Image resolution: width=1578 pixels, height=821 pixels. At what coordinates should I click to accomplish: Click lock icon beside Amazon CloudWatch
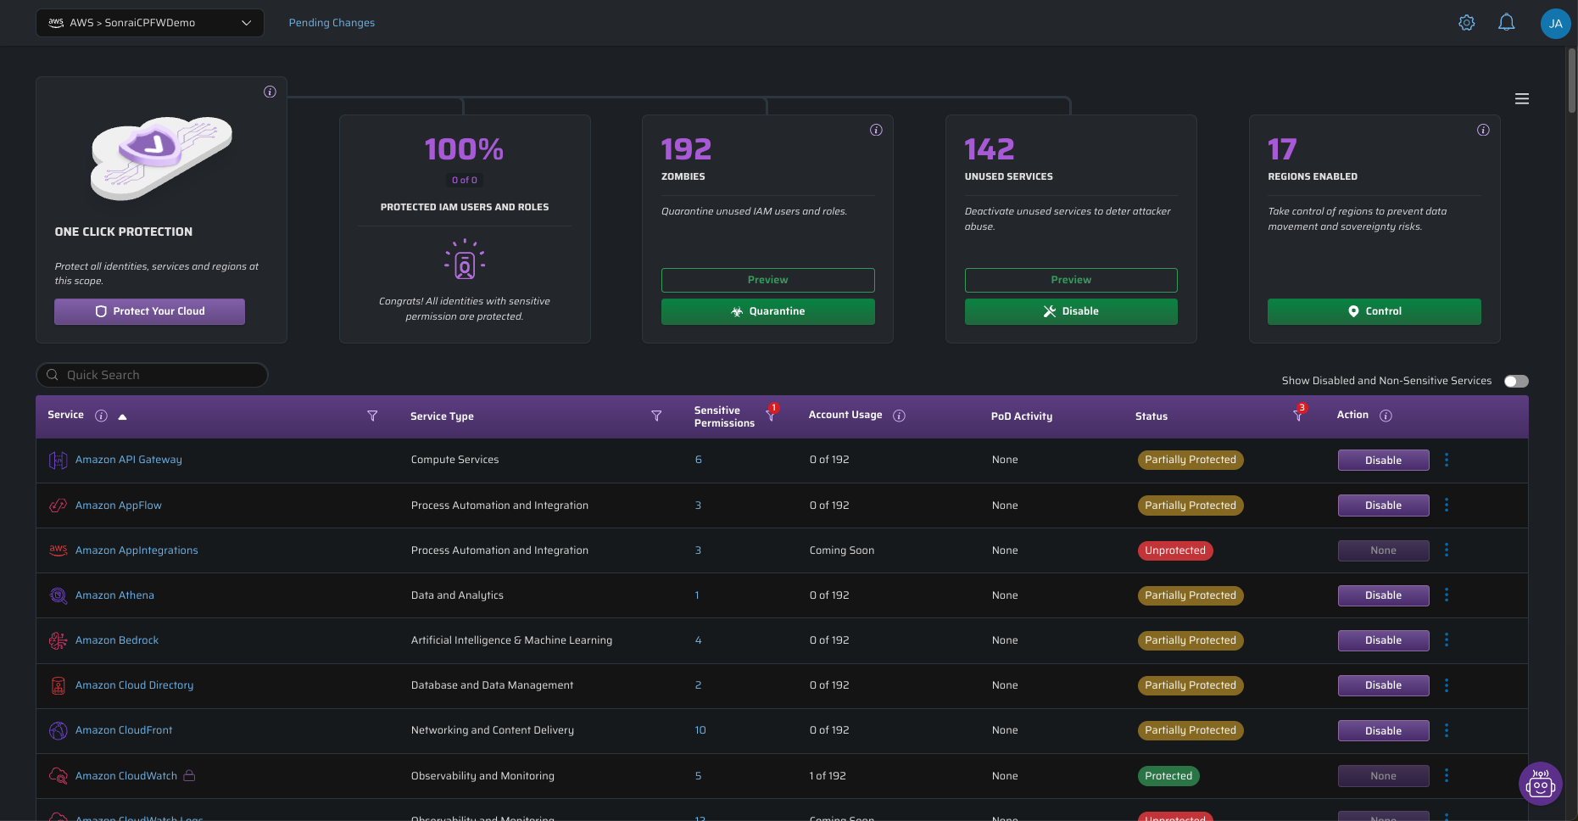[x=189, y=775]
